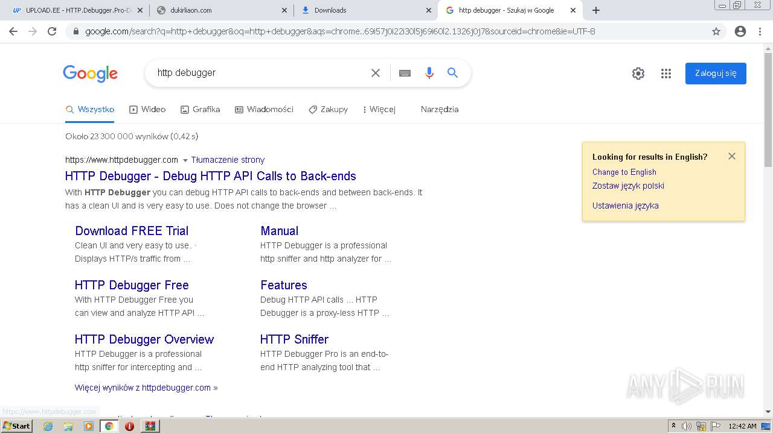Screen dimensions: 773x434
Task: Open the Download FREE Trial sitelink
Action: click(132, 231)
